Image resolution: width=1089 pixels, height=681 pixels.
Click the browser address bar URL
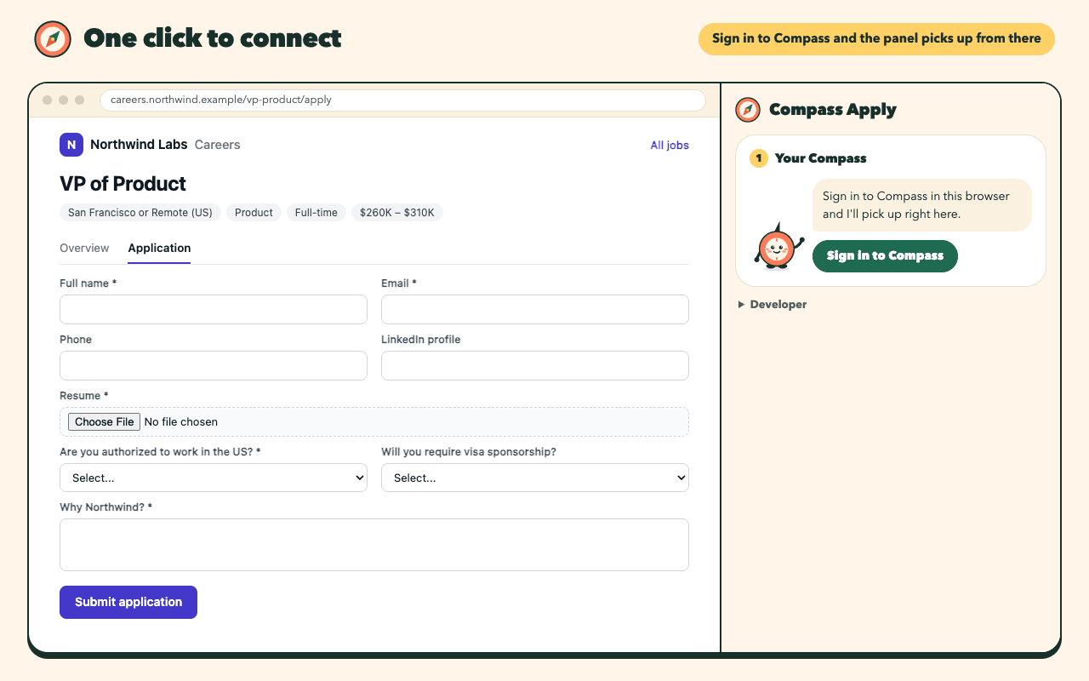coord(402,100)
